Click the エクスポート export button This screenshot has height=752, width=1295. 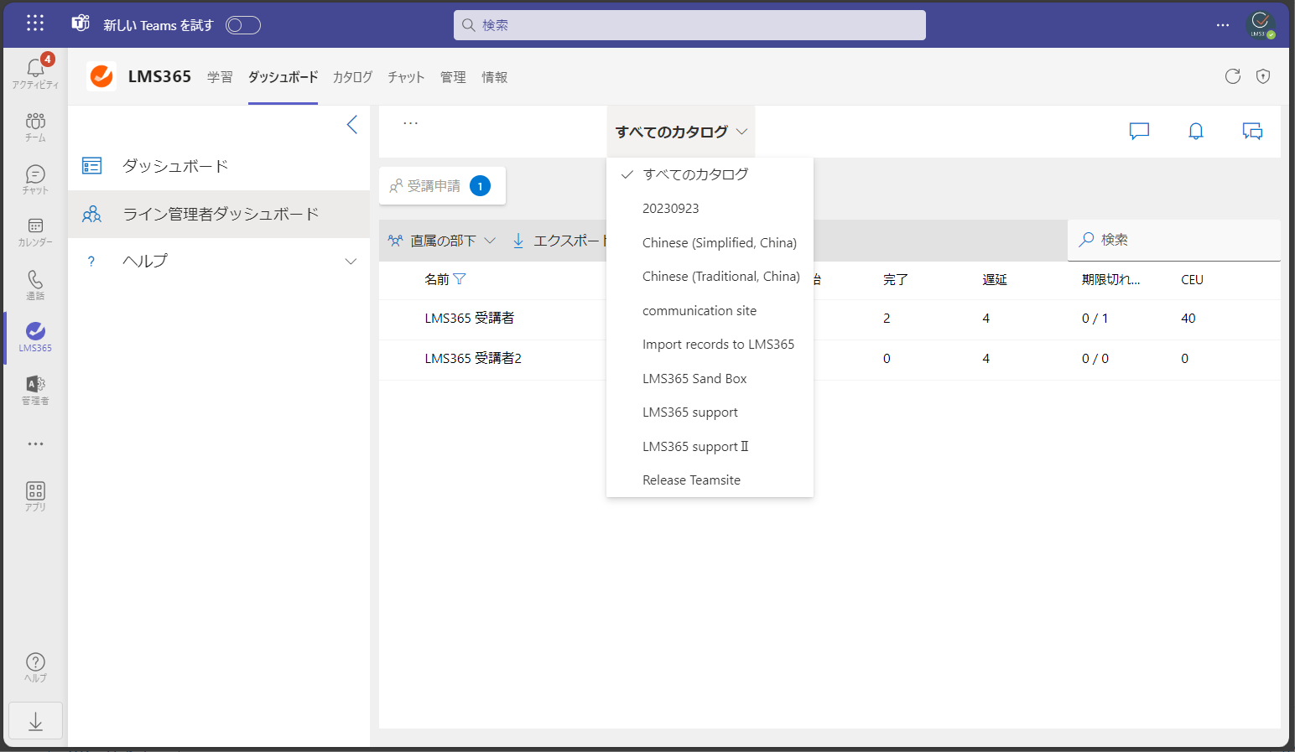pos(559,241)
